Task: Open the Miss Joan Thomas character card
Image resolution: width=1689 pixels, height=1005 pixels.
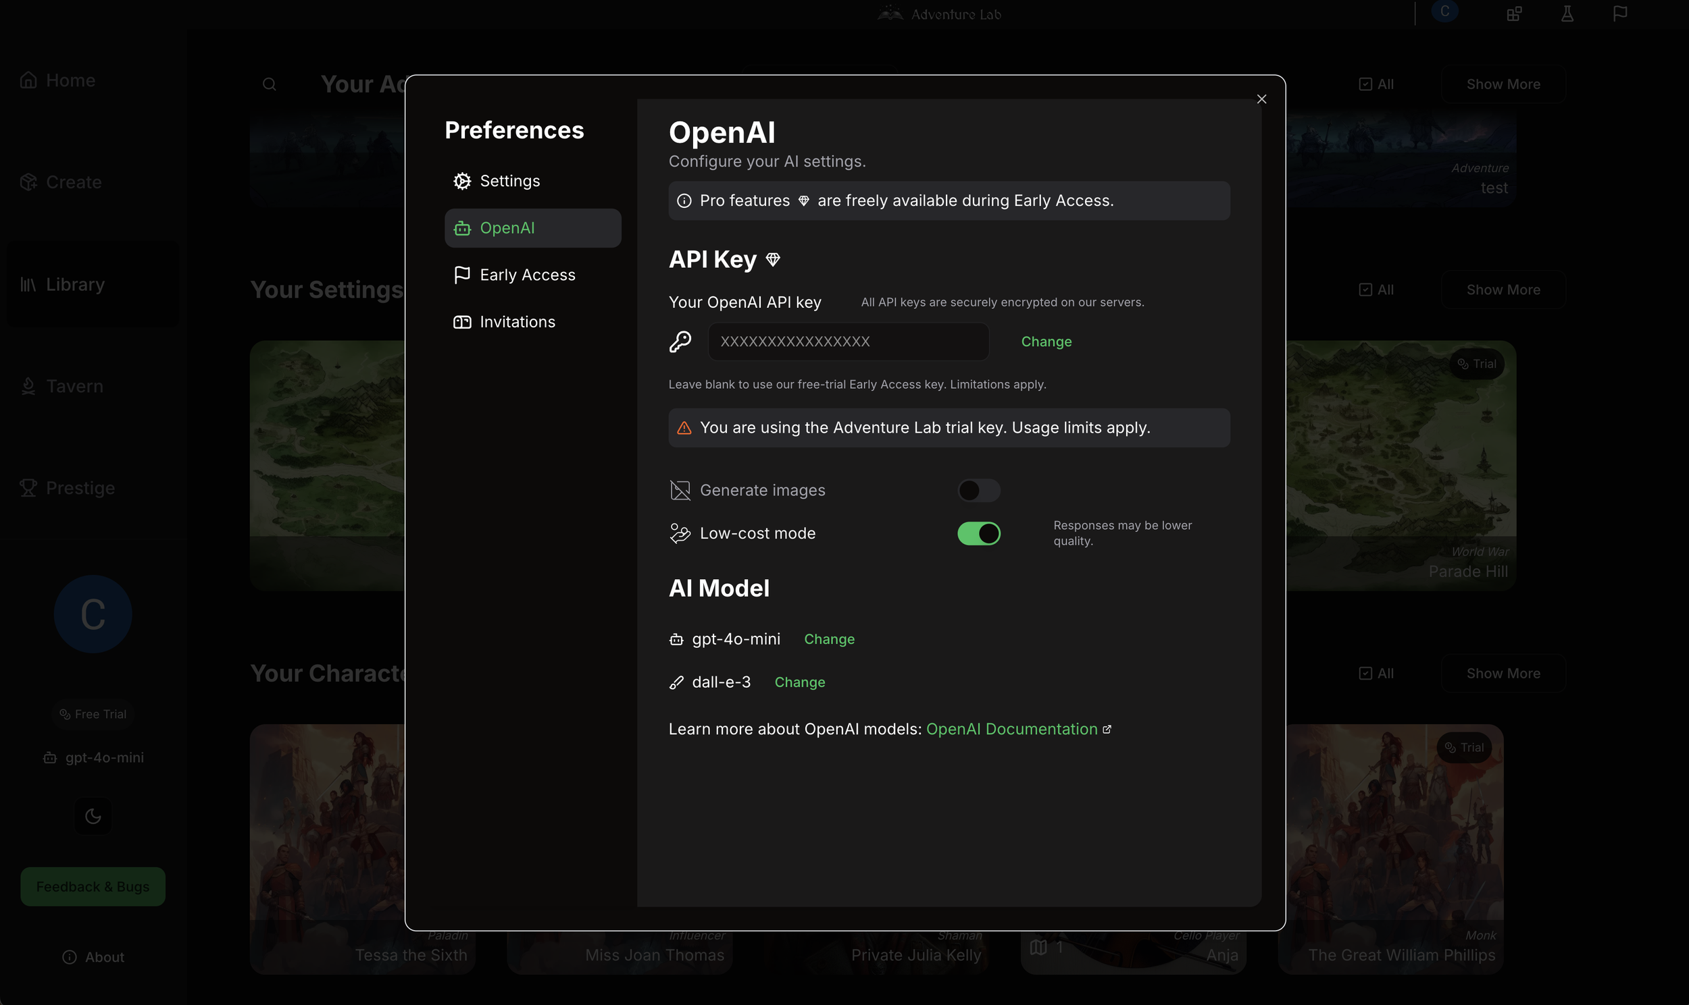Action: 620,954
